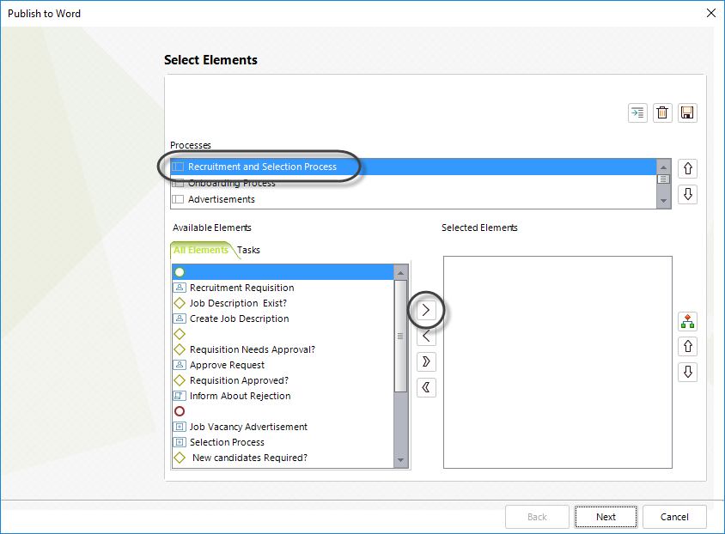Select Job Vacancy Advertisement subprocess
The width and height of the screenshot is (725, 534).
[x=283, y=427]
